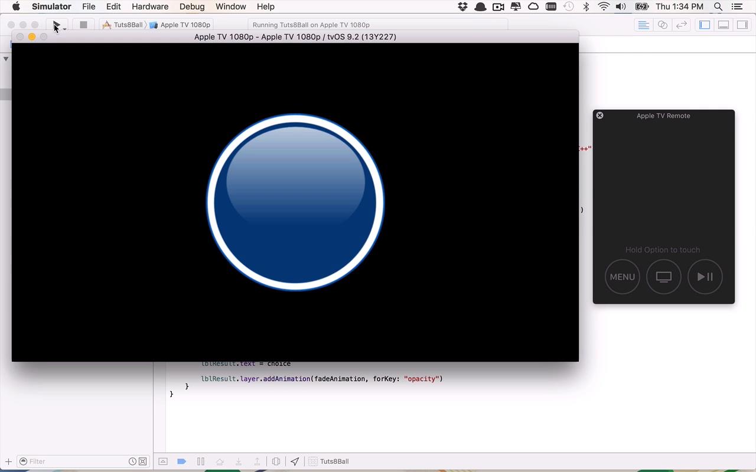Click the Run button in Xcode toolbar
This screenshot has width=756, height=472.
57,25
